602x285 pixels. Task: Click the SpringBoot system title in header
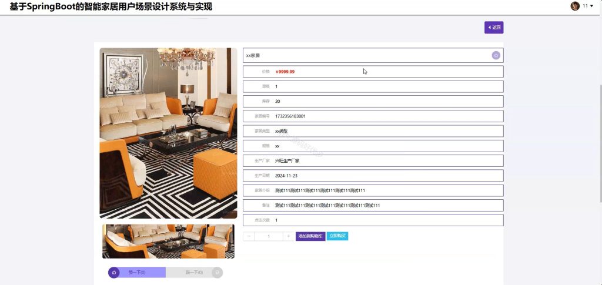coord(111,6)
